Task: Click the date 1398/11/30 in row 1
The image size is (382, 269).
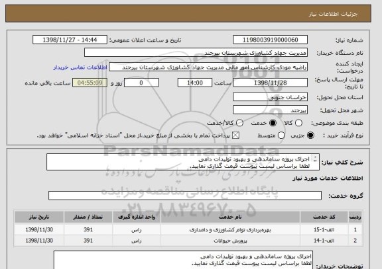Action: pyautogui.click(x=39, y=229)
